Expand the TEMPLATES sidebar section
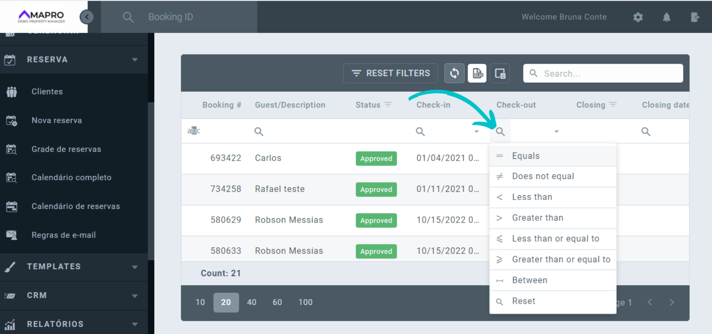Viewport: 712px width, 334px height. coord(135,267)
